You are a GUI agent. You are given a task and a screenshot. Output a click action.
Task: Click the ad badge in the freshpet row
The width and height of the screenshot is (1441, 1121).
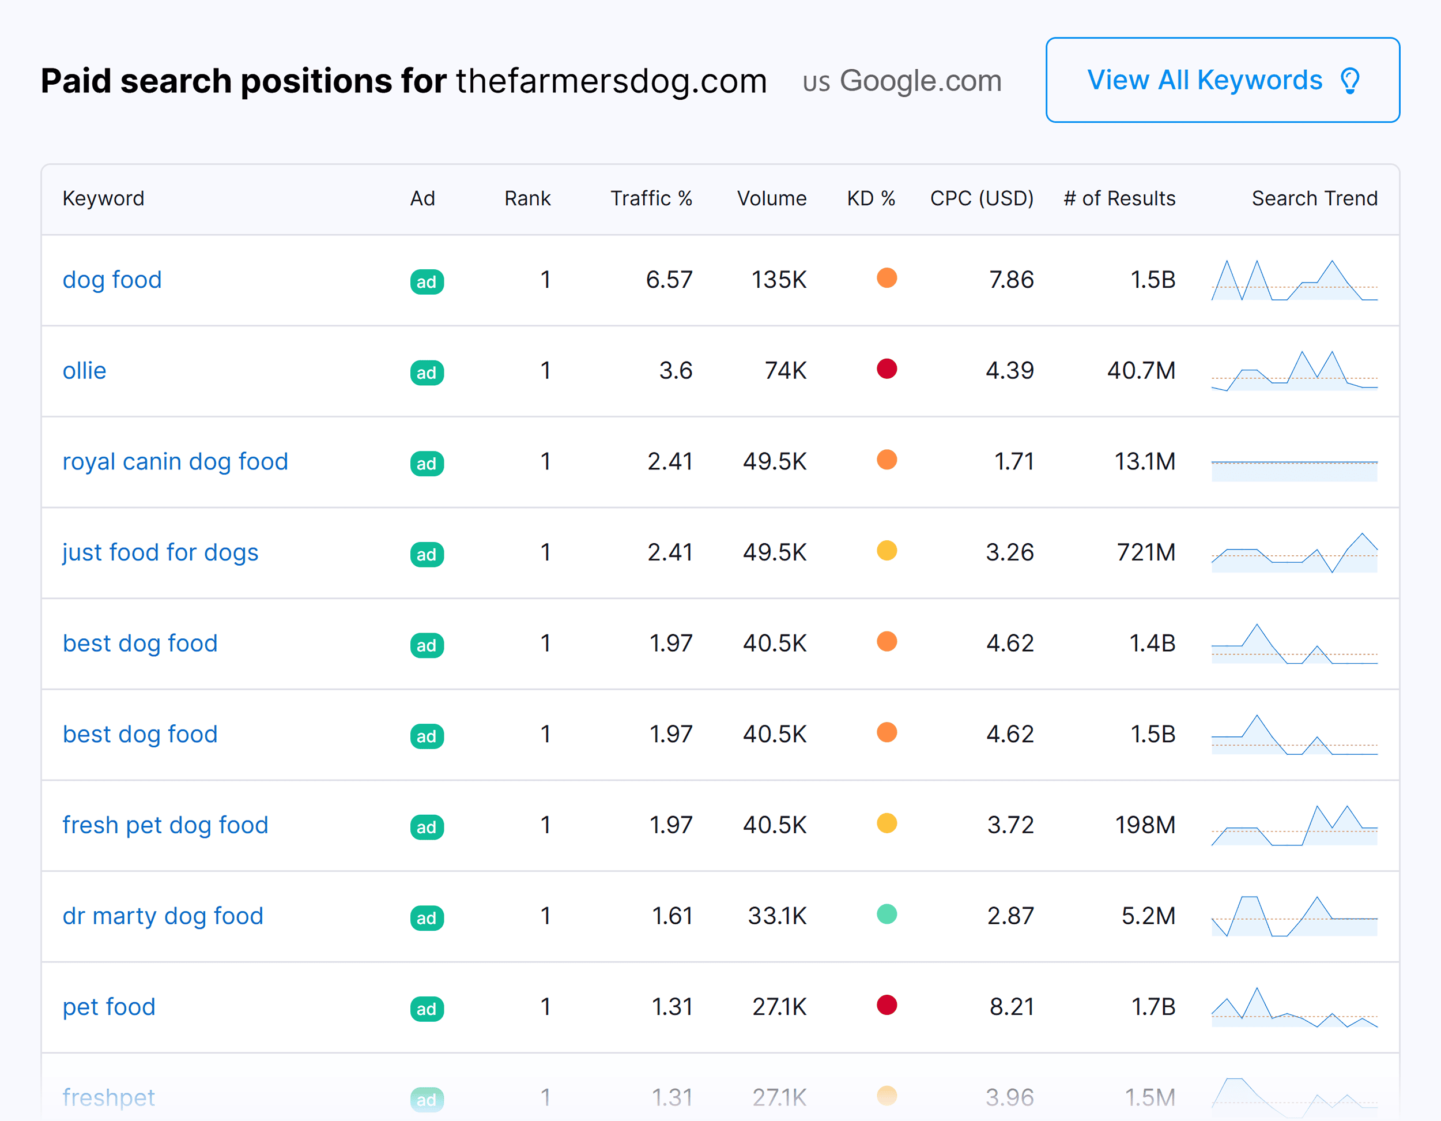(427, 1100)
